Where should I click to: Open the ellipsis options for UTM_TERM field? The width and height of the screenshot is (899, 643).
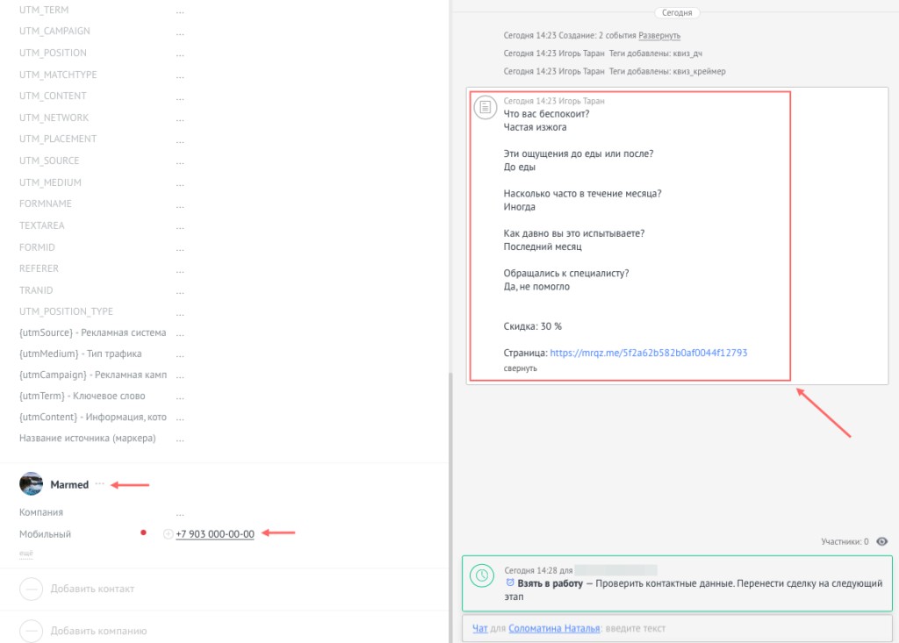[179, 10]
